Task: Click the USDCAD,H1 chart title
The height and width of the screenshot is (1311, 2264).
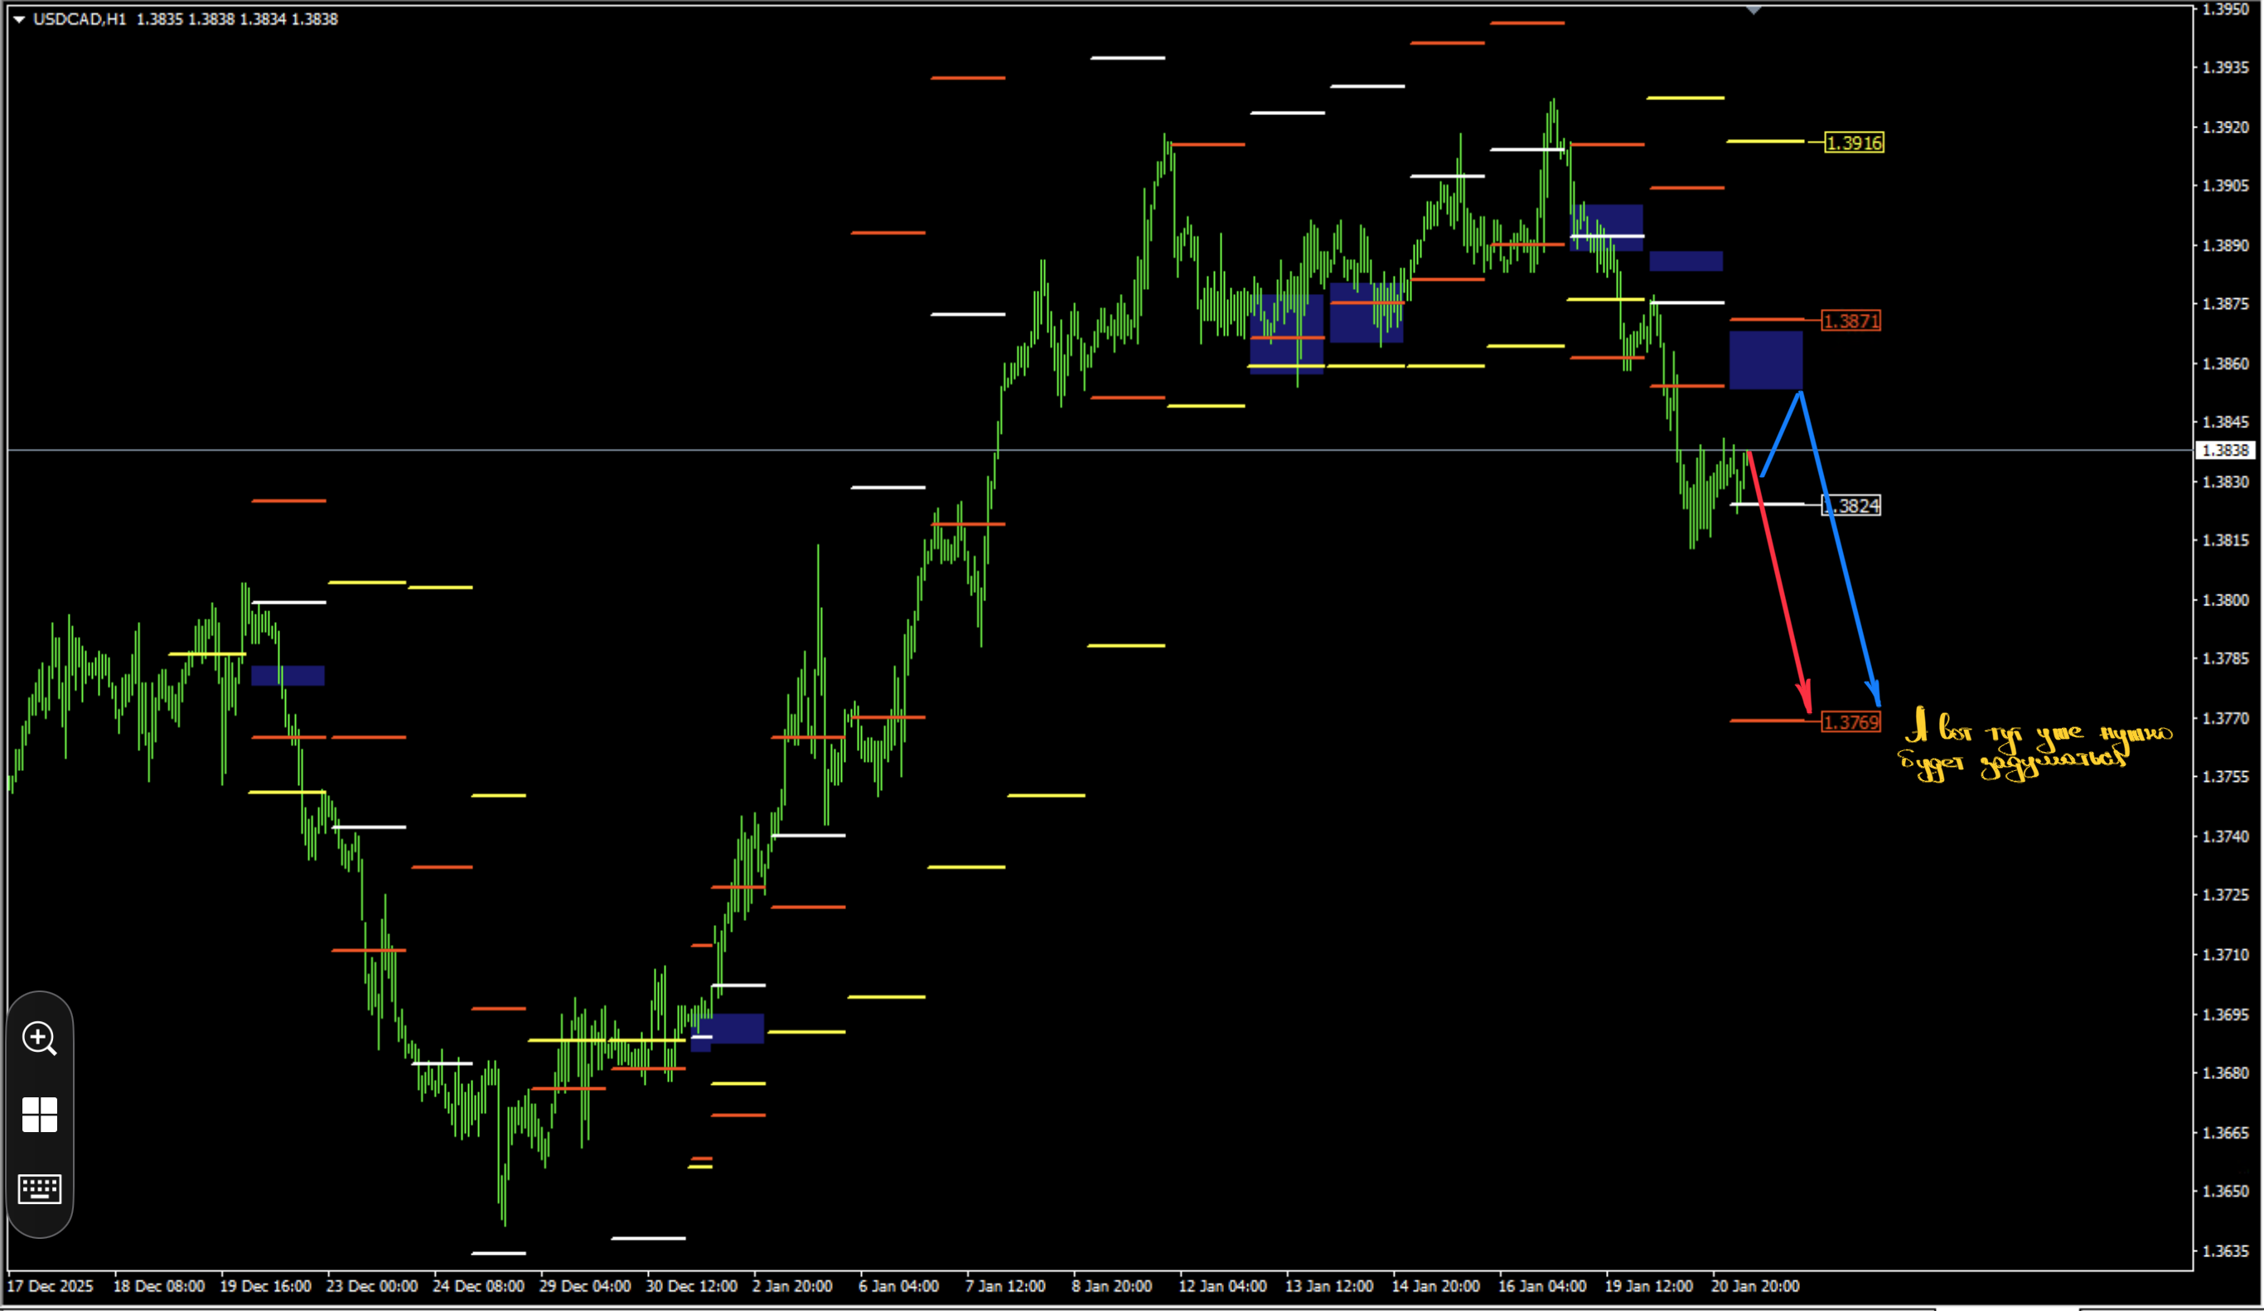Action: click(x=80, y=19)
